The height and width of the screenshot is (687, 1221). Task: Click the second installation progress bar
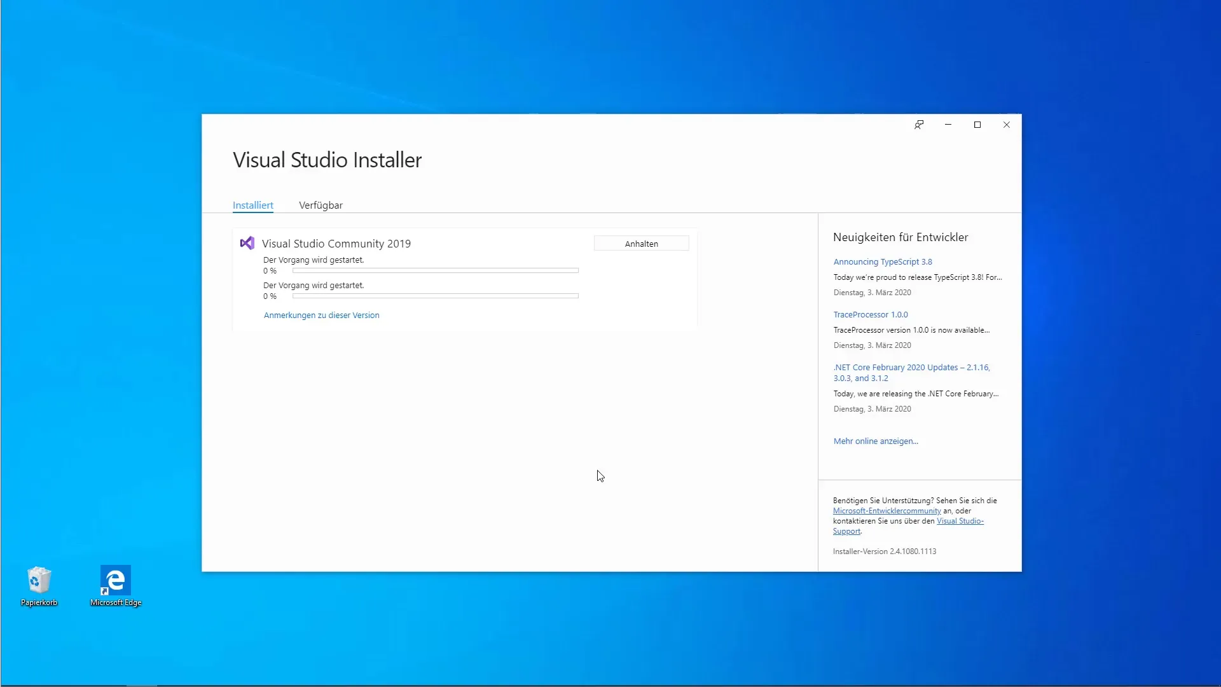click(436, 296)
